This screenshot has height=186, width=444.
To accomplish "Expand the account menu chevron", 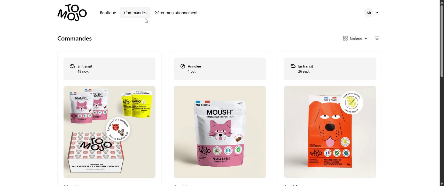I will [377, 13].
